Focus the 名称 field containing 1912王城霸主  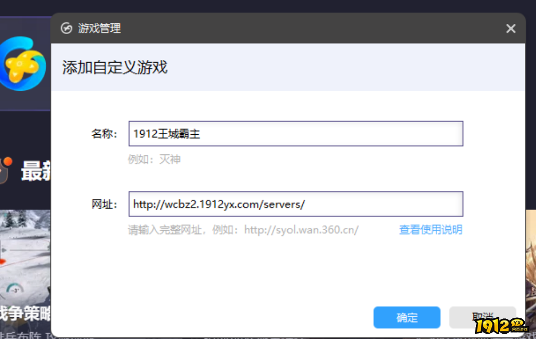pyautogui.click(x=295, y=134)
